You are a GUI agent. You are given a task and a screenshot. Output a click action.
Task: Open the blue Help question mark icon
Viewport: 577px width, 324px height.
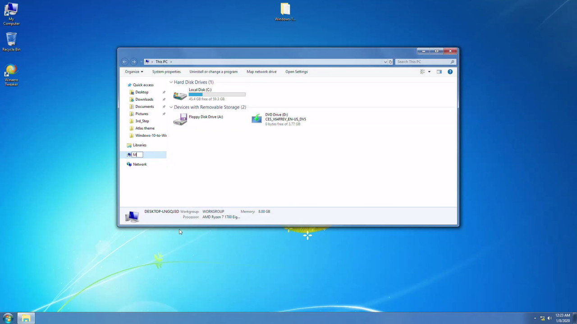[450, 72]
